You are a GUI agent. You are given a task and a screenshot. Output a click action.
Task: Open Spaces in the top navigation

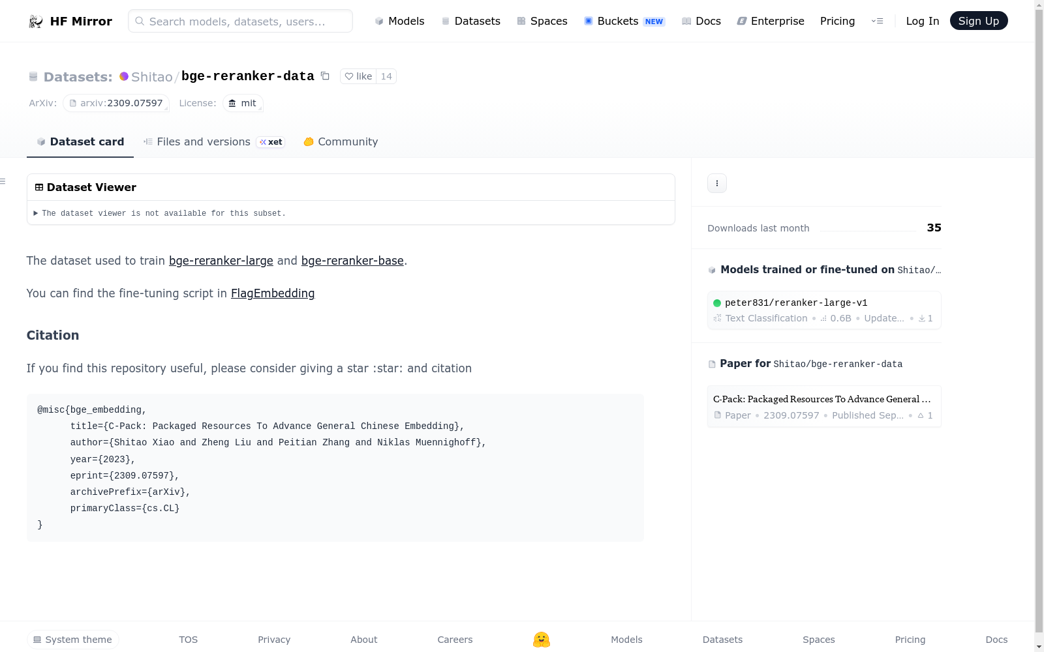(542, 21)
